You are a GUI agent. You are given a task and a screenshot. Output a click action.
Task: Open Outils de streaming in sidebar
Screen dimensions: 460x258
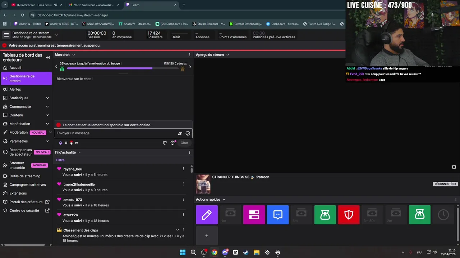(x=26, y=176)
